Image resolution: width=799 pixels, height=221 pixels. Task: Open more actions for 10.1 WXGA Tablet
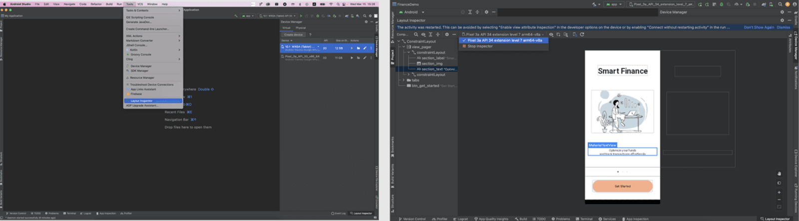tap(371, 48)
